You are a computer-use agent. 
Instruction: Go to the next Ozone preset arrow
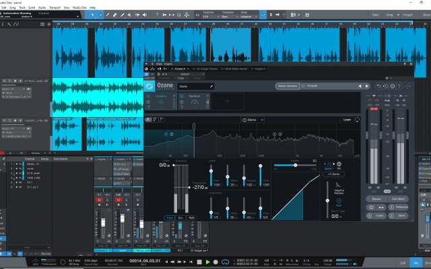(x=366, y=86)
